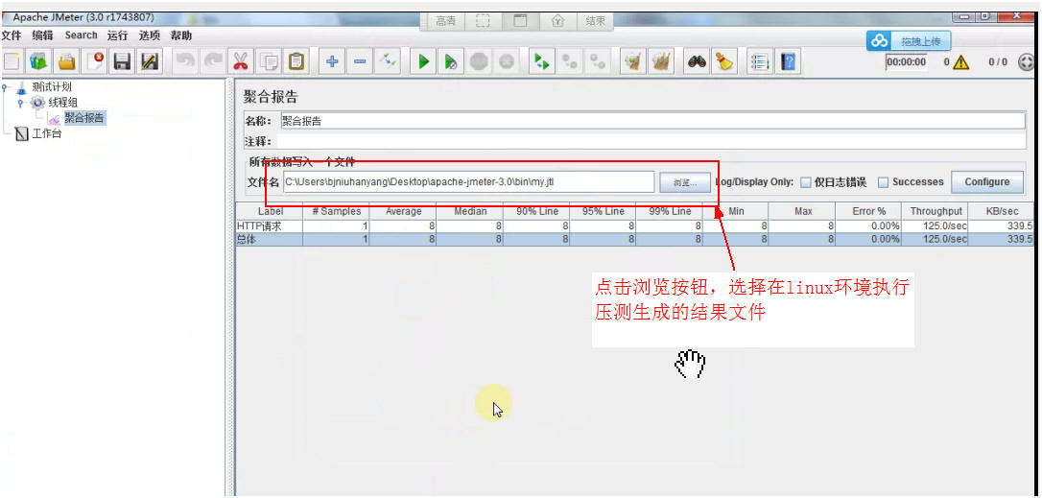Select 聚合报告 tree node
The image size is (1042, 498).
83,118
